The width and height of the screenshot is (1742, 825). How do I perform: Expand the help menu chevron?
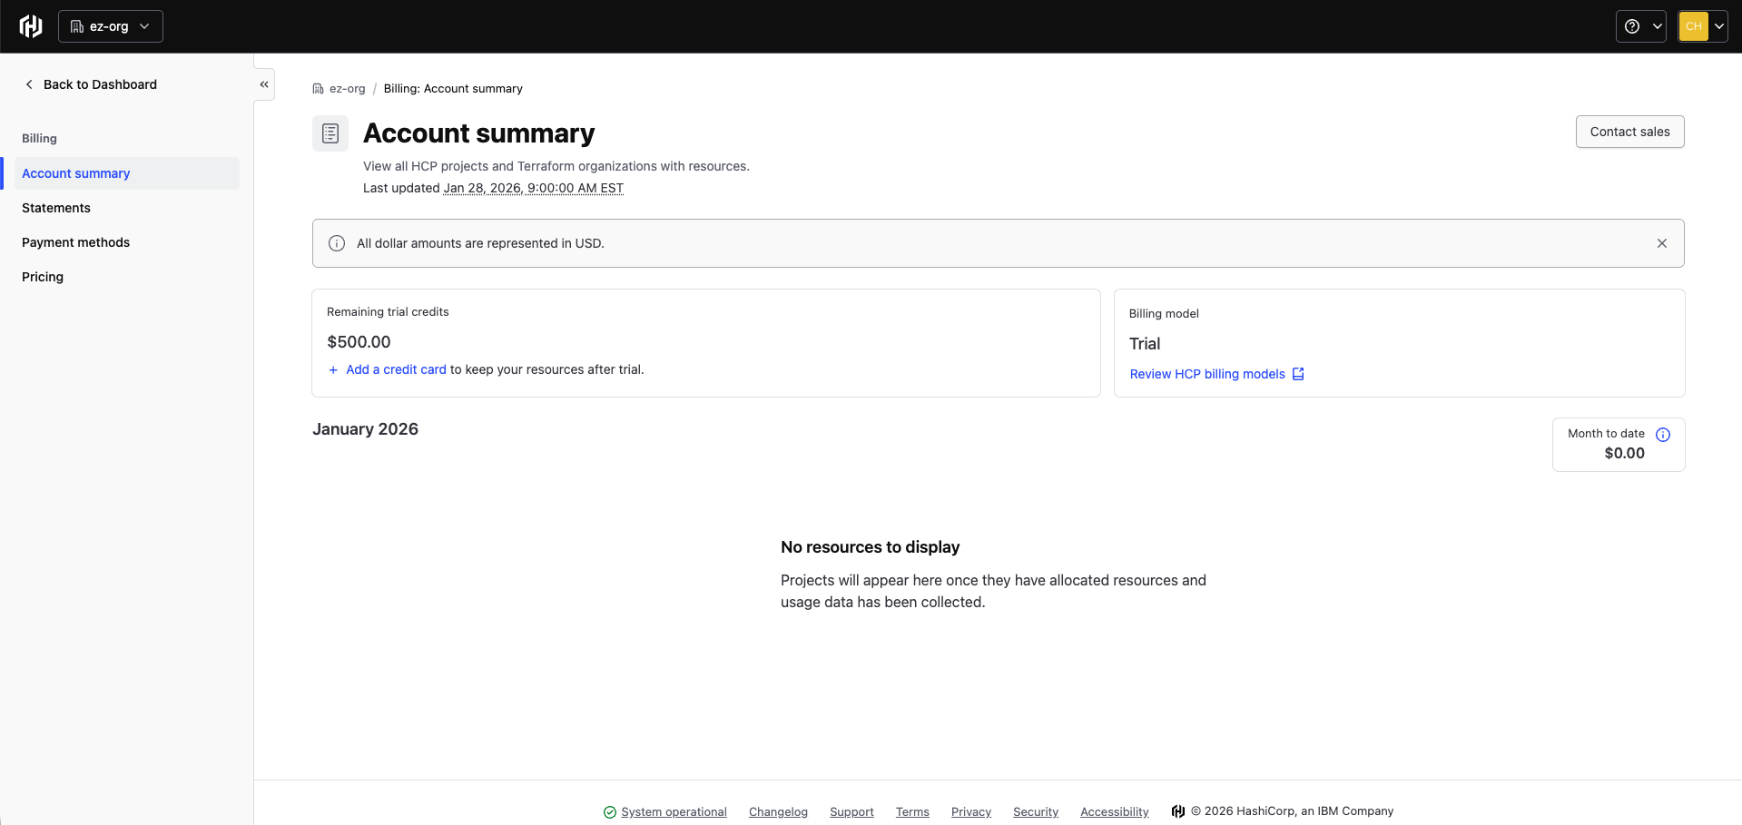[1658, 26]
